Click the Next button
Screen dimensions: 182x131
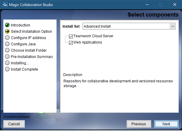click(x=166, y=124)
